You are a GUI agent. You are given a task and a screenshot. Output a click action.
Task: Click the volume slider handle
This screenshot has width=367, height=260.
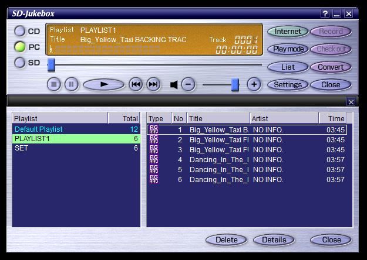(x=235, y=84)
